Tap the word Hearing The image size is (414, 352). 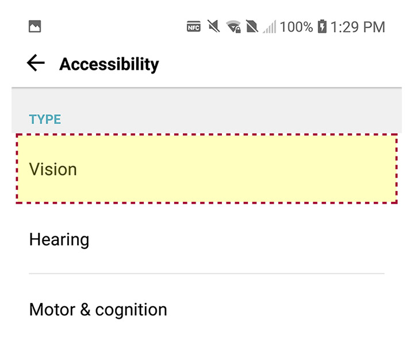(59, 240)
